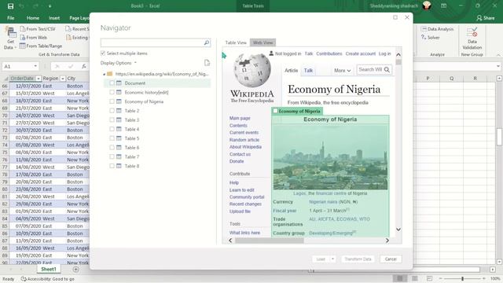Open the Insert ribbon tab
This screenshot has width=503, height=283.
point(54,18)
